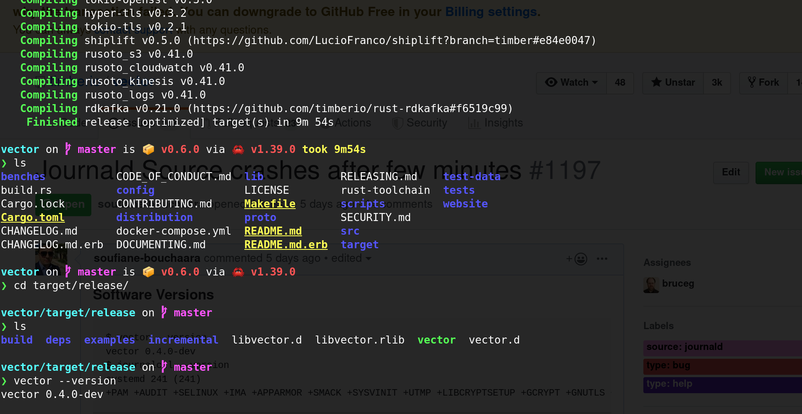Image resolution: width=802 pixels, height=414 pixels.
Task: Click 'config' directory in the terminal listing
Action: [x=135, y=191]
